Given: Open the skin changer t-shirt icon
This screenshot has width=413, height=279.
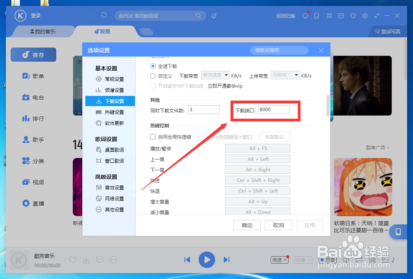Looking at the screenshot, I should click(x=353, y=16).
